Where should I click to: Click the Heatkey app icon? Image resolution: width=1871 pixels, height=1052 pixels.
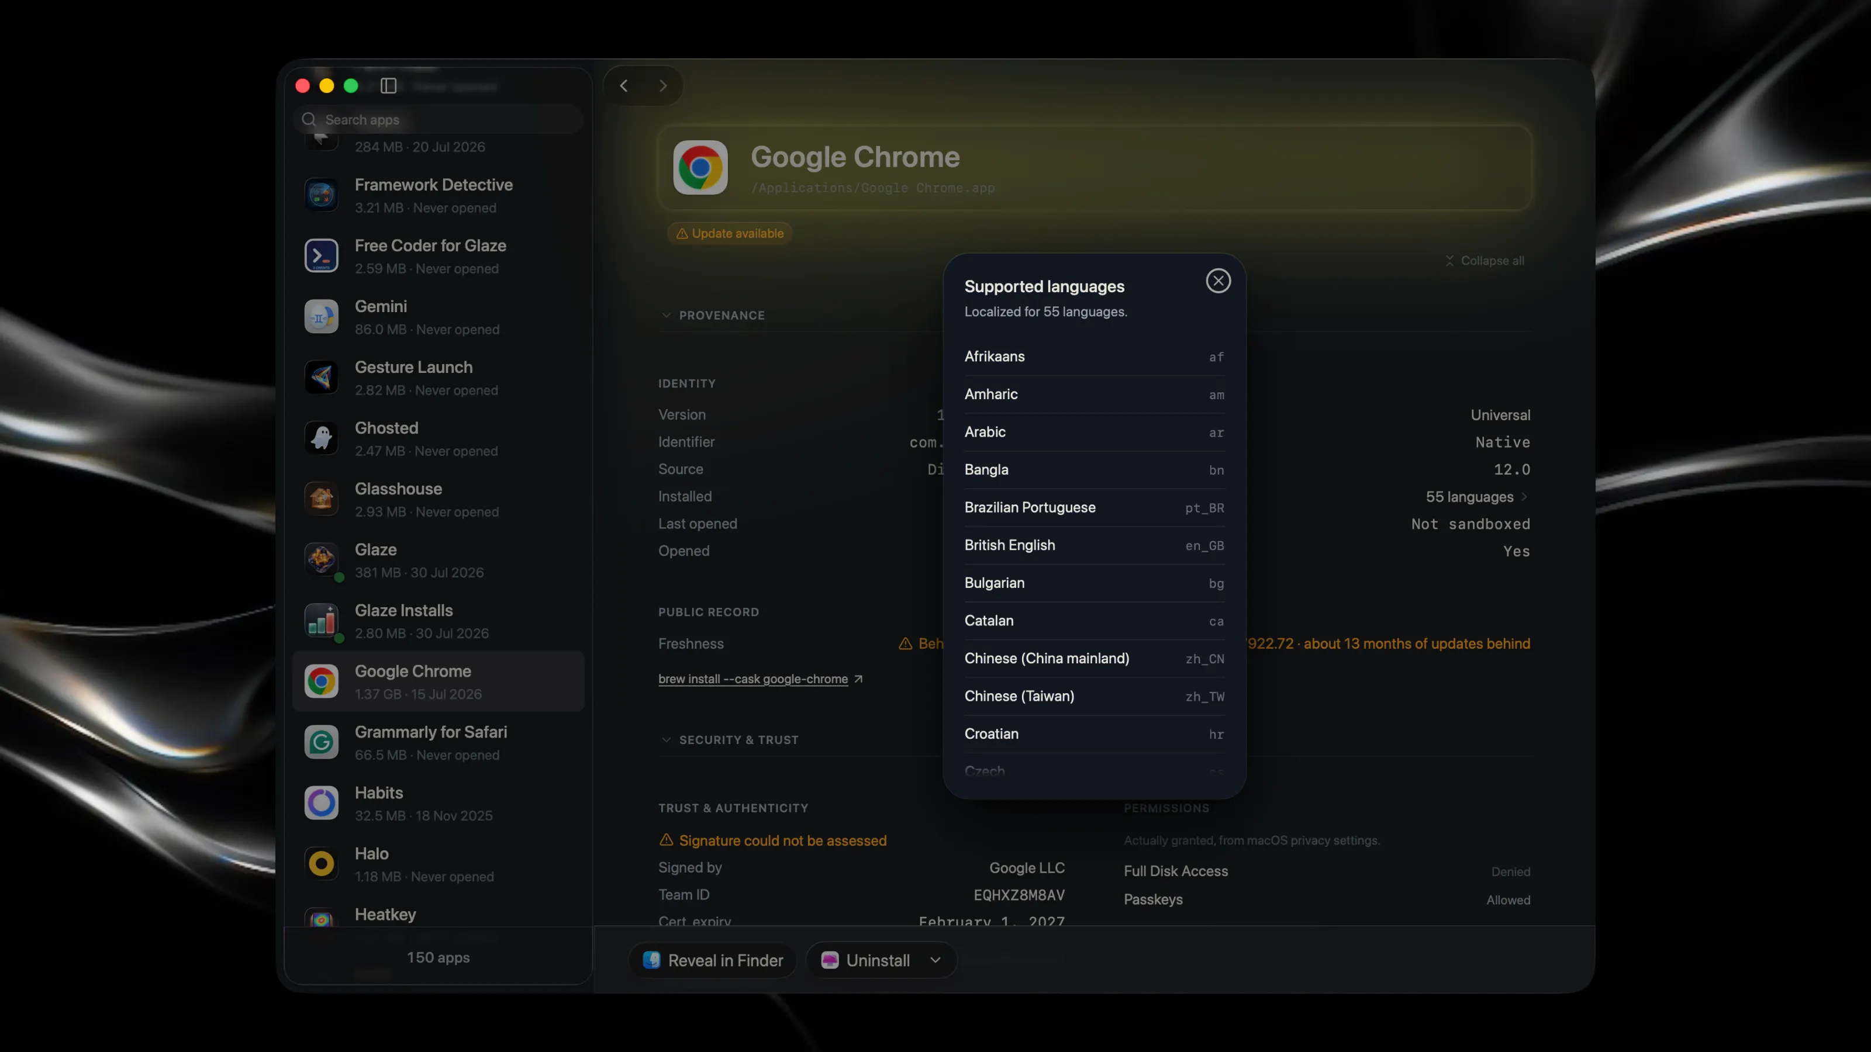tap(321, 918)
